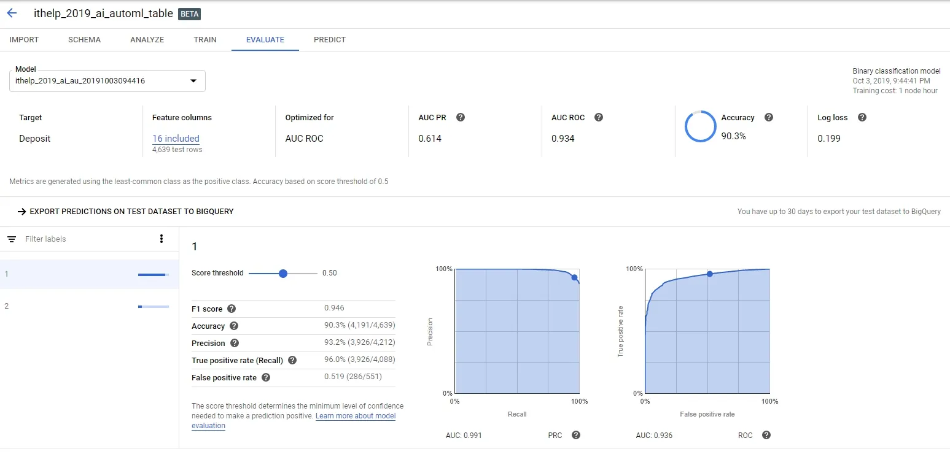Click the ROC chart help icon

coord(766,435)
